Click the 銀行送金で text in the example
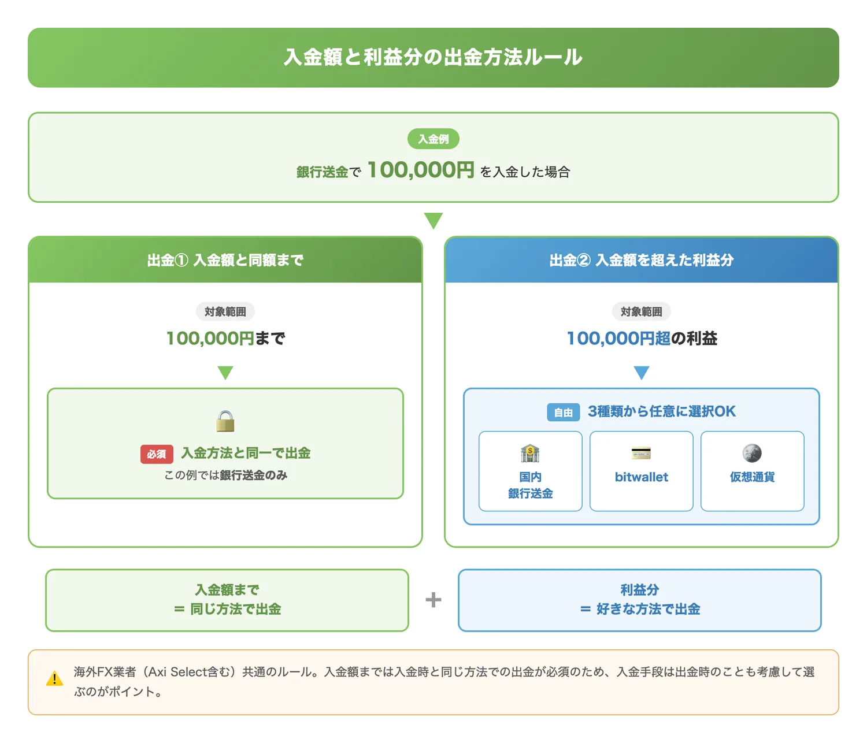 pos(329,172)
